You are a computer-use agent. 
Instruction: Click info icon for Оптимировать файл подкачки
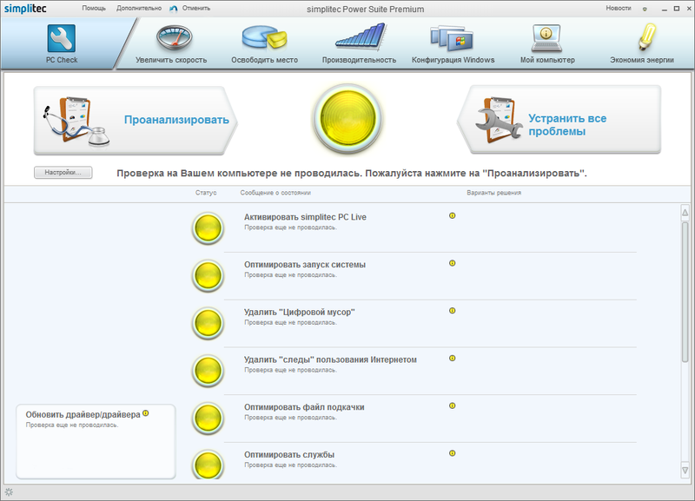452,405
